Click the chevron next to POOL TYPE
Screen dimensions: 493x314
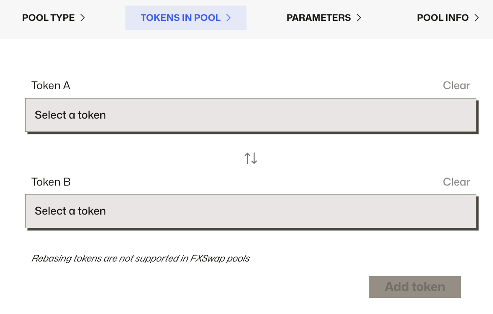(84, 17)
